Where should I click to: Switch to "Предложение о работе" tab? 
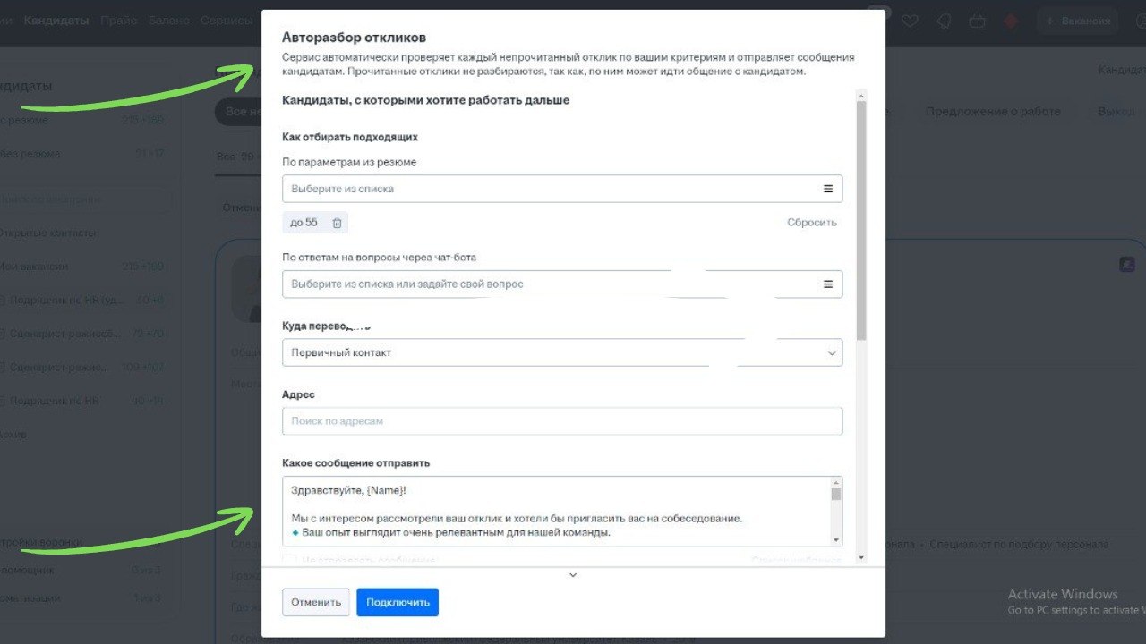click(x=993, y=112)
